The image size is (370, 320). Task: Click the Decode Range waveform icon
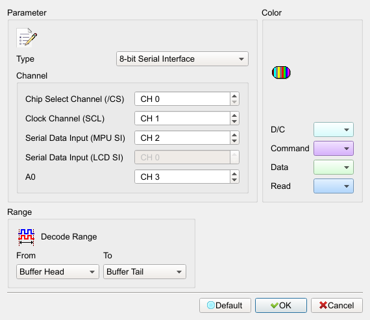(27, 237)
